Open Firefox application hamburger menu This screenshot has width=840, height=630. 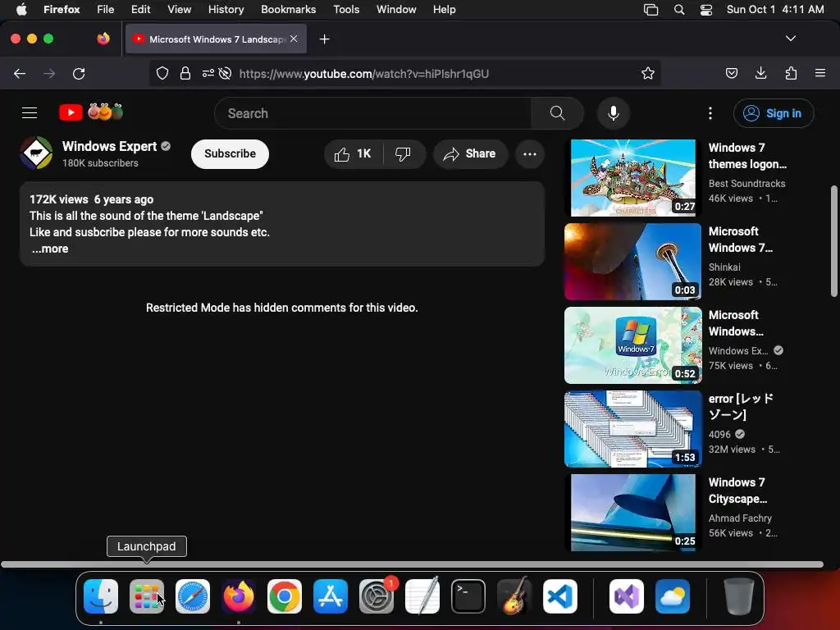coord(819,73)
